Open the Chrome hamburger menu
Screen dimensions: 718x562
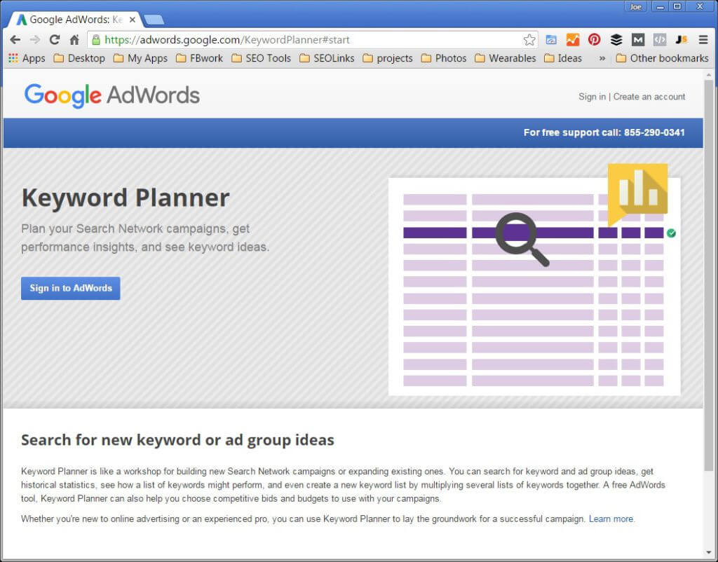pos(703,40)
